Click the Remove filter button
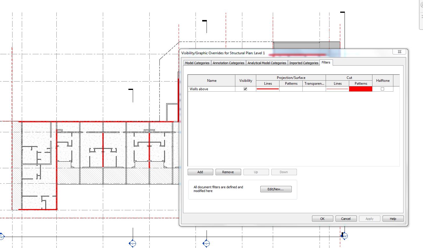The image size is (423, 248). point(228,172)
